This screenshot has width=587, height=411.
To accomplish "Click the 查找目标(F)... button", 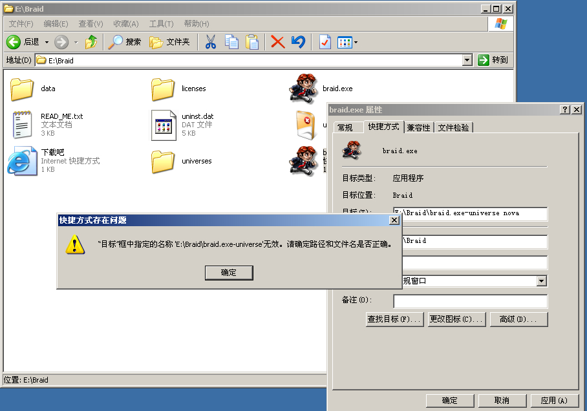I will point(394,319).
